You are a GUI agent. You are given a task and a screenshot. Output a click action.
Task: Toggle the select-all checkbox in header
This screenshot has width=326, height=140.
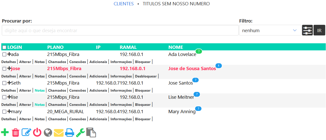click(4, 47)
